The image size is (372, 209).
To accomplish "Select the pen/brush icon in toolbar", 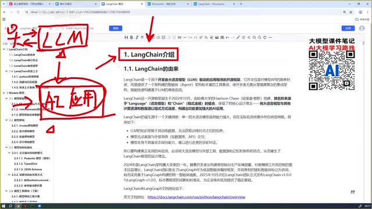I will point(238,37).
